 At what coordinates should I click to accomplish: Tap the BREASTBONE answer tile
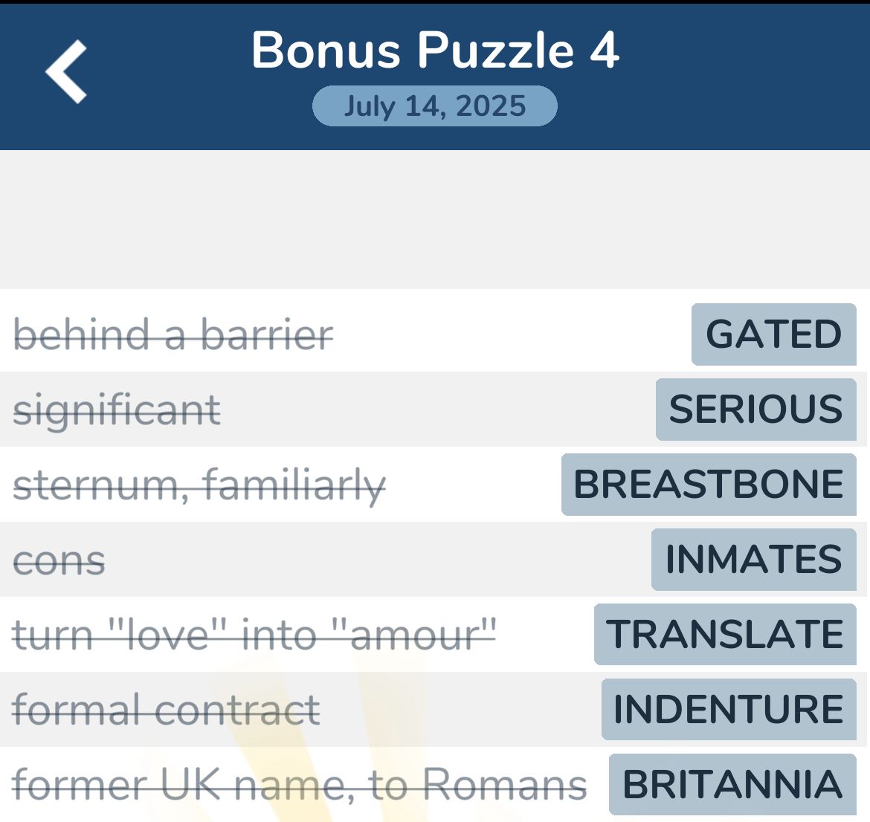coord(709,485)
